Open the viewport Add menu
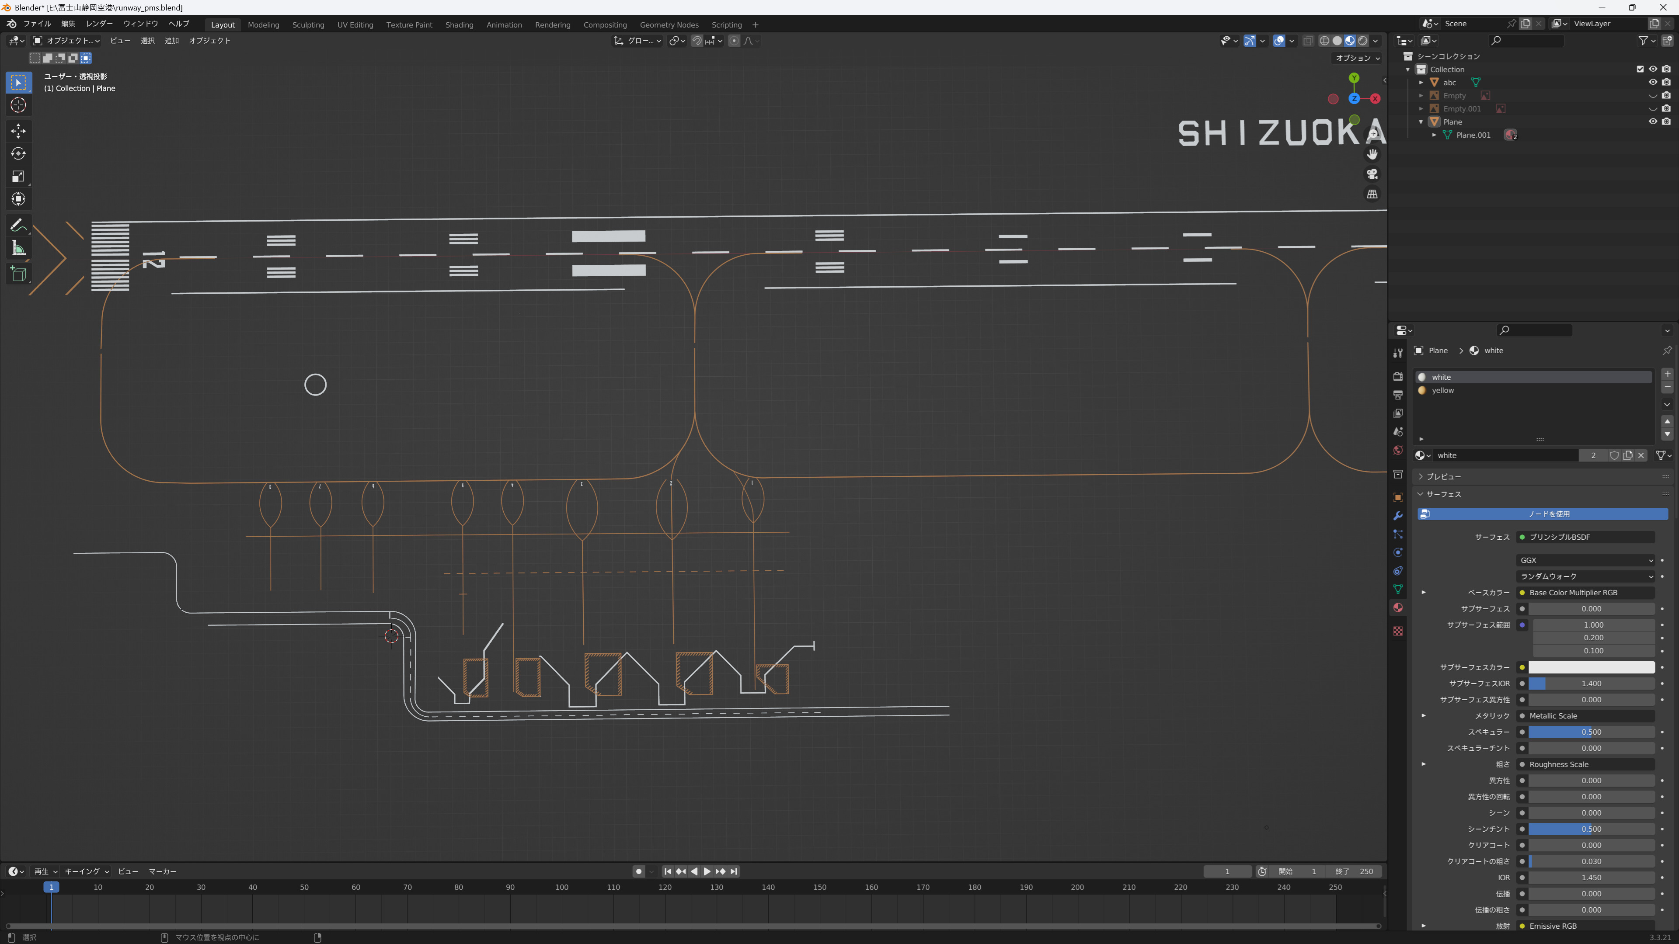The height and width of the screenshot is (944, 1679). point(171,40)
